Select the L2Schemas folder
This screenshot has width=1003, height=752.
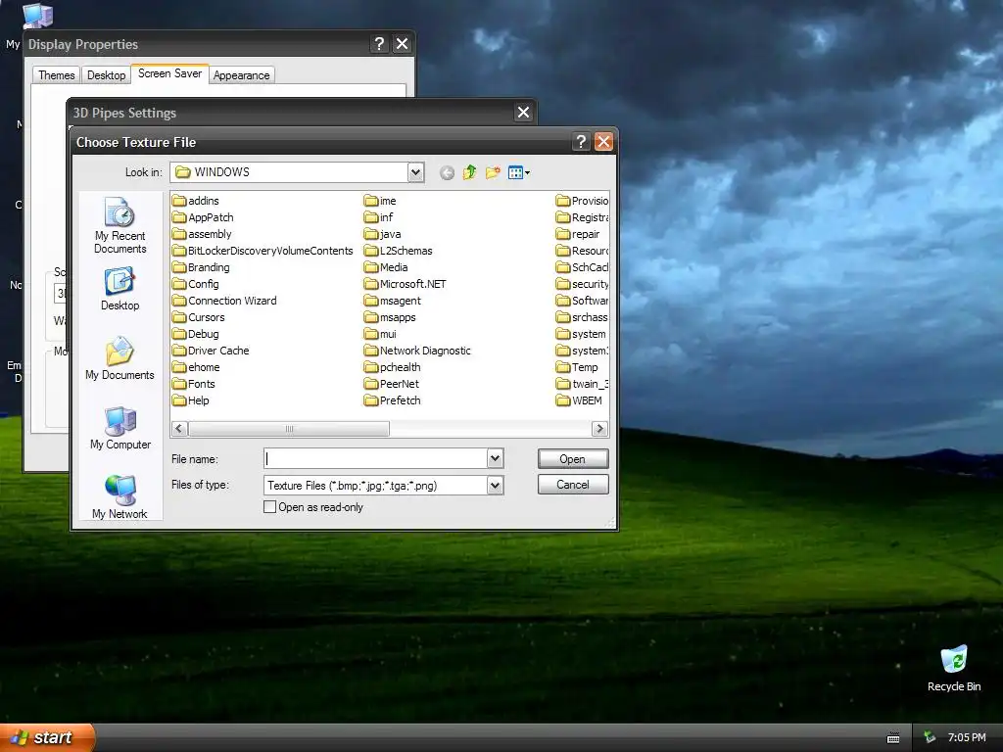398,251
